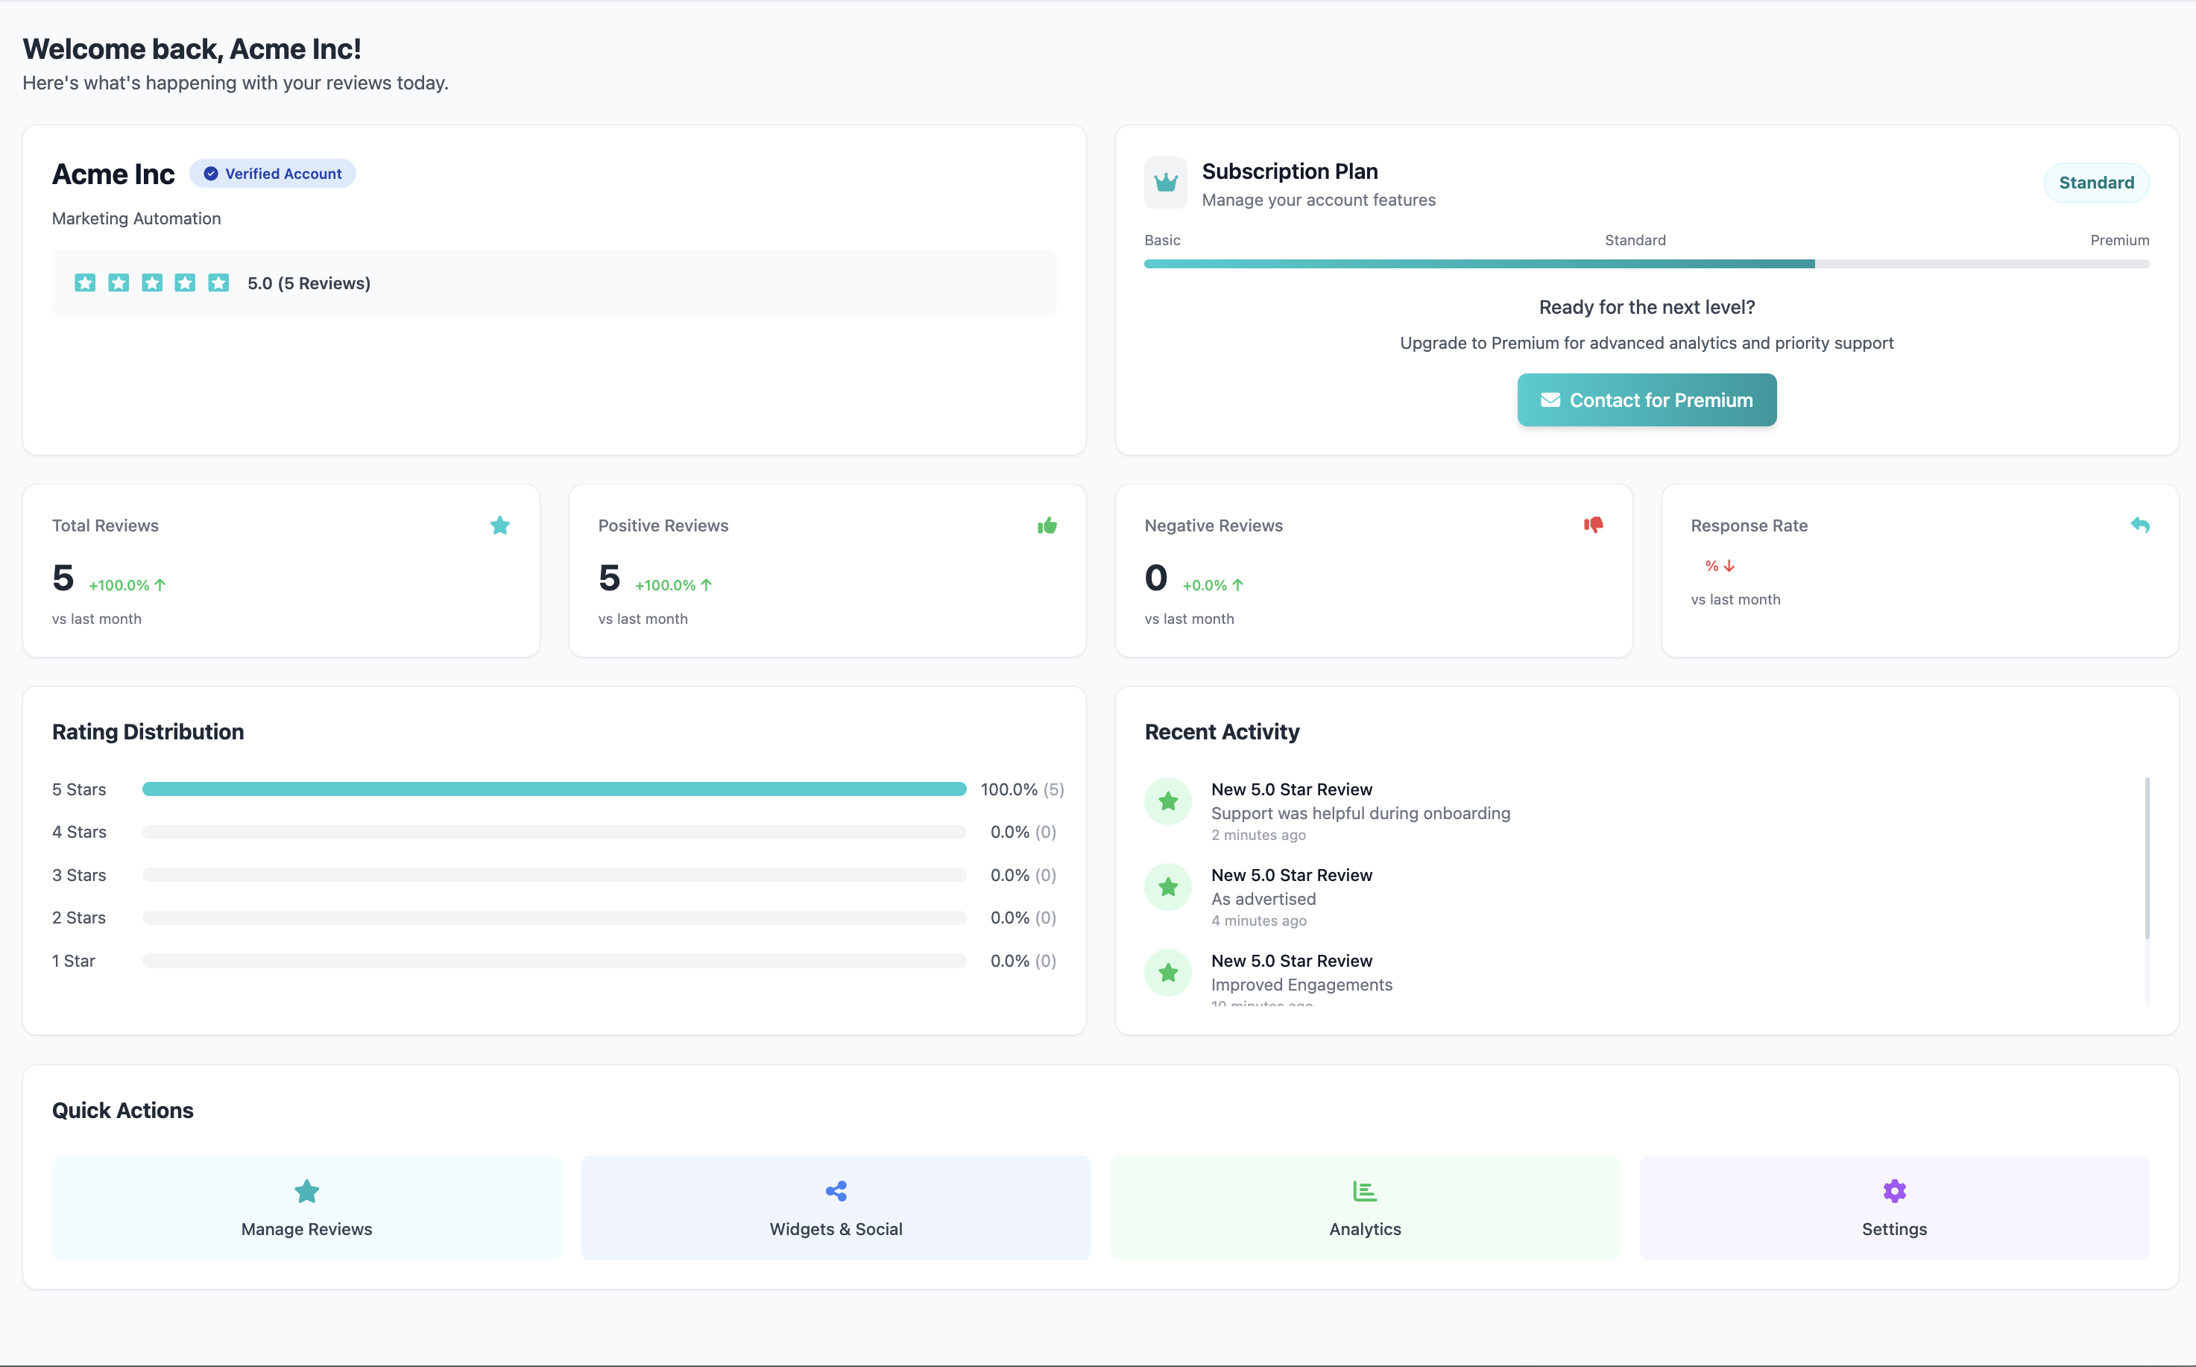Click the Recent Activity scrollbar
2196x1367 pixels.
2146,857
